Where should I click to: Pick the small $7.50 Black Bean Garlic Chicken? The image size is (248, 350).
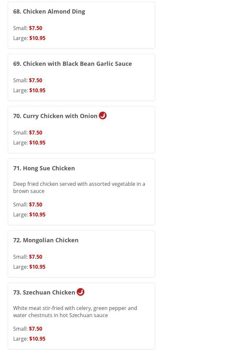tap(35, 80)
